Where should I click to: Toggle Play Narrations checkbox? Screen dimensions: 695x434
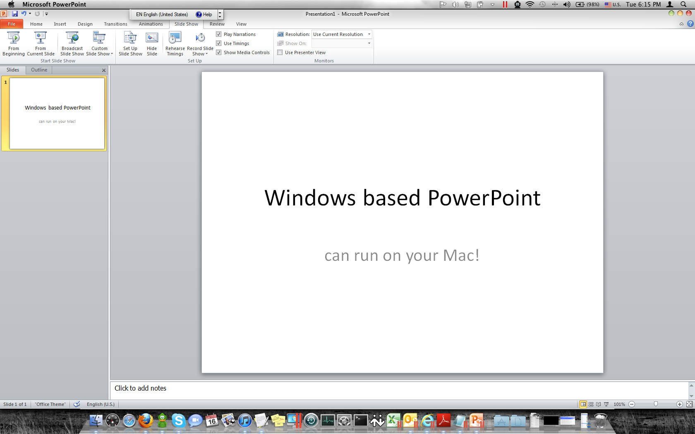pyautogui.click(x=219, y=34)
